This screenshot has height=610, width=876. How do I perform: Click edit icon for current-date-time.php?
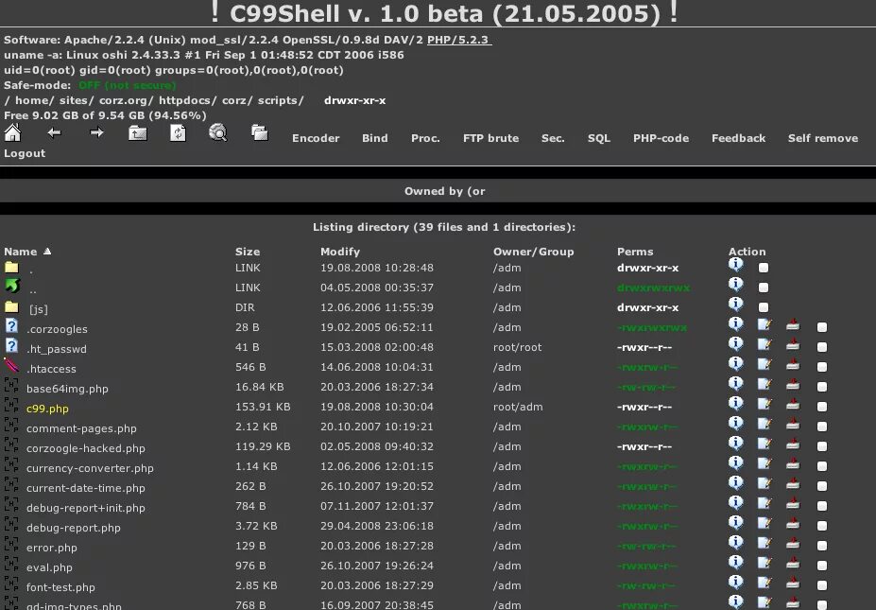764,483
